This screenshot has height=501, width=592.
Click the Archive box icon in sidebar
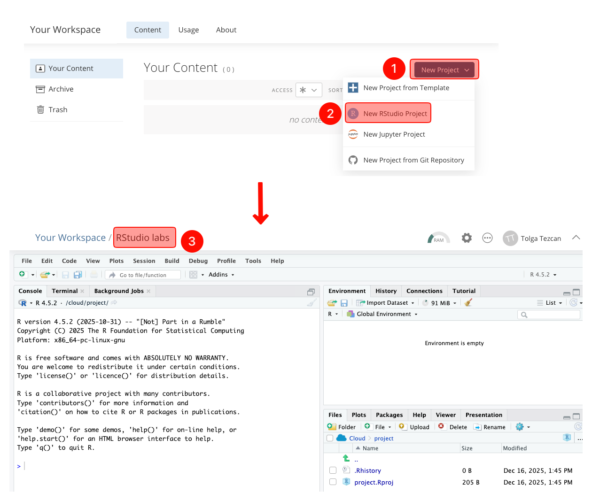(x=40, y=89)
